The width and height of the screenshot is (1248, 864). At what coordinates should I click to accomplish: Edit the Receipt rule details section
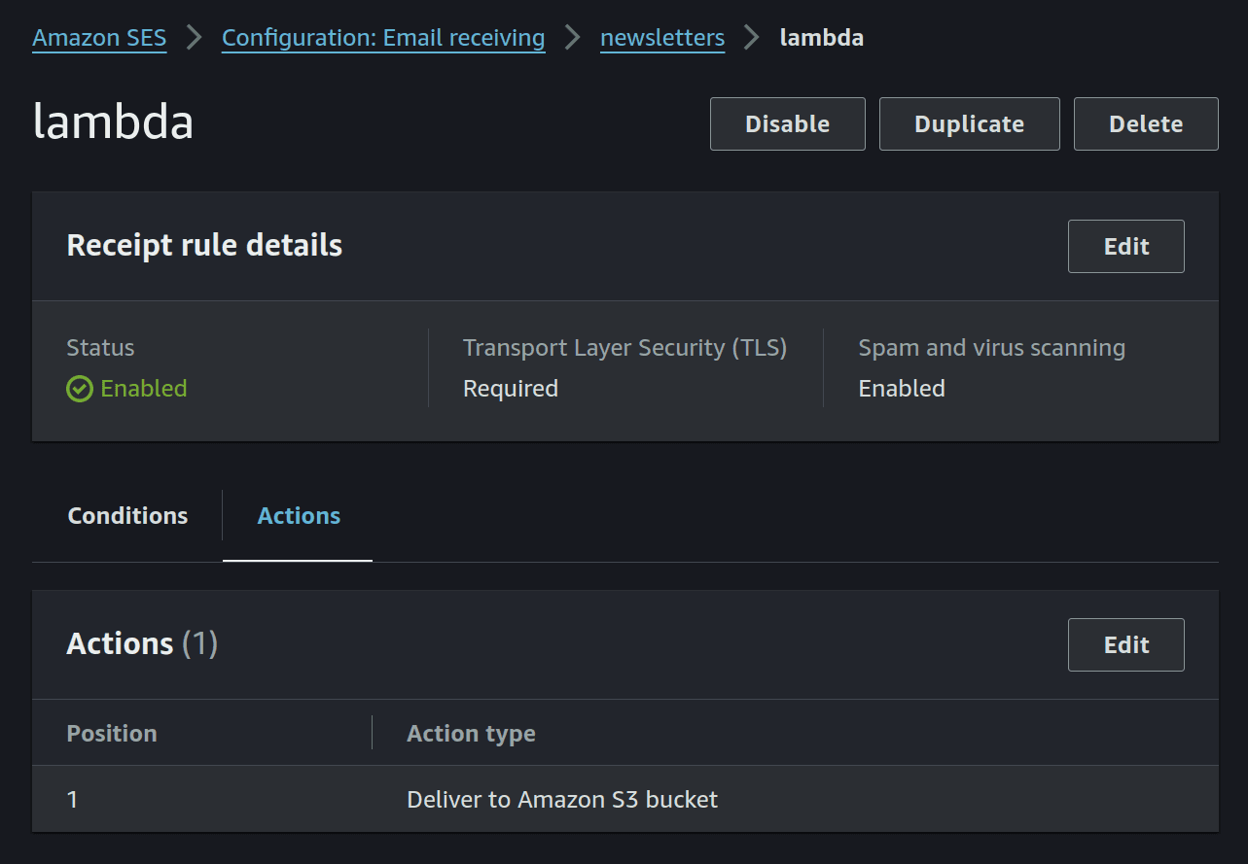tap(1125, 247)
